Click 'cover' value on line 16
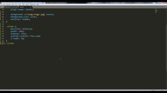The image size is (167, 93). point(33,17)
